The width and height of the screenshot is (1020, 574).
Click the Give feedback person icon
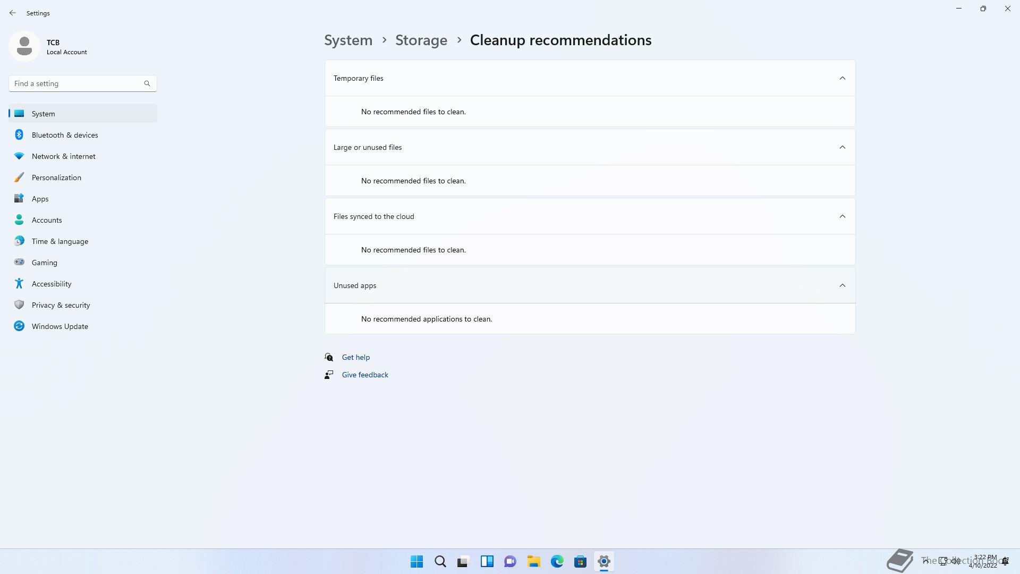(x=329, y=375)
